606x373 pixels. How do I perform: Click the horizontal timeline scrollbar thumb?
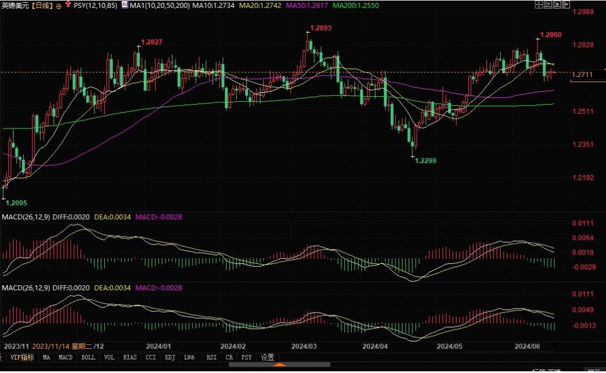click(x=279, y=364)
